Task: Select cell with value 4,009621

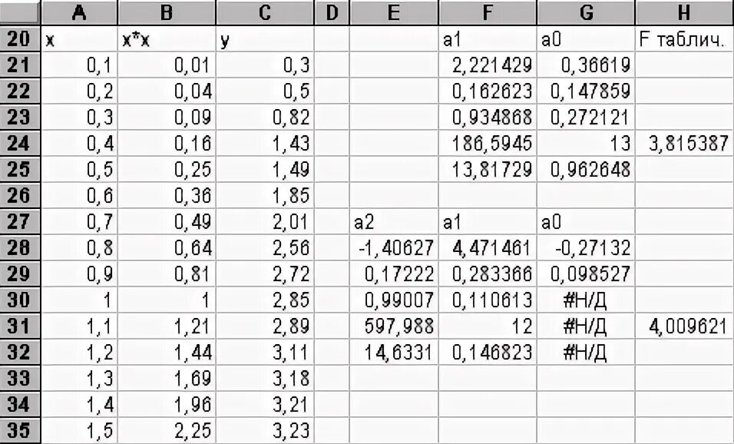Action: coord(684,326)
